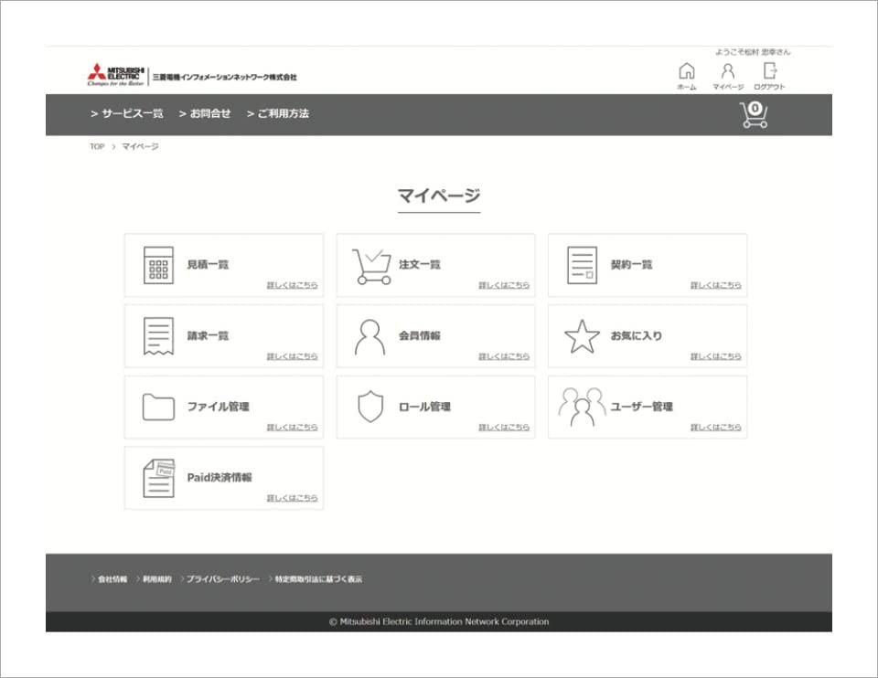This screenshot has height=678, width=878.
Task: Click the logout door icon
Action: tap(769, 71)
